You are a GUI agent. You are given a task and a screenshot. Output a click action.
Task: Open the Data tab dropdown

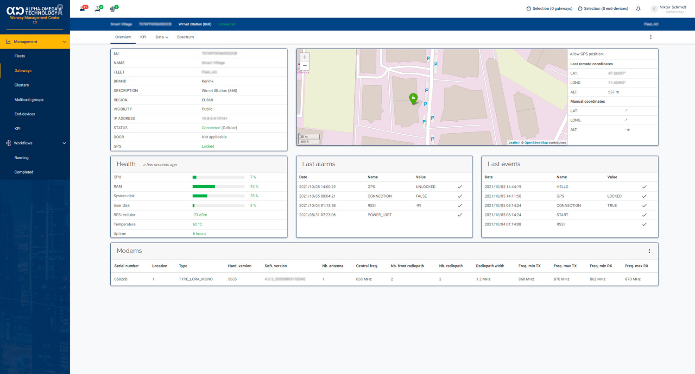point(162,37)
